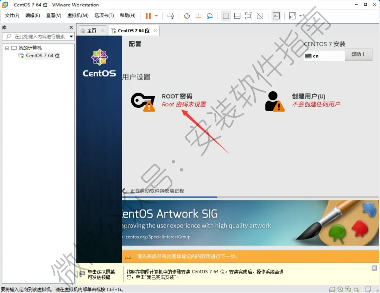Open the 帮助(H) menu

(x=128, y=15)
